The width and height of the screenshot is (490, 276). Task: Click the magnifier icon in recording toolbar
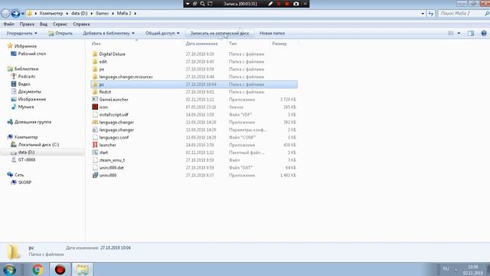[202, 4]
